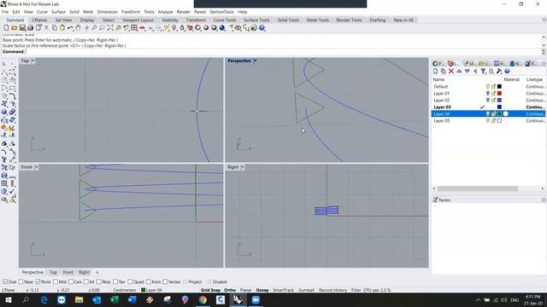
Task: Toggle Grid Snap in the status bar
Action: click(211, 290)
